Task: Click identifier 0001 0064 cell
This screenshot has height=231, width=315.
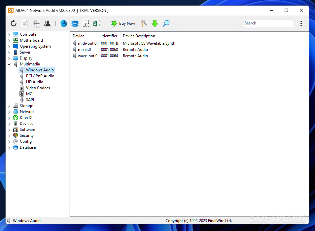Action: click(110, 56)
